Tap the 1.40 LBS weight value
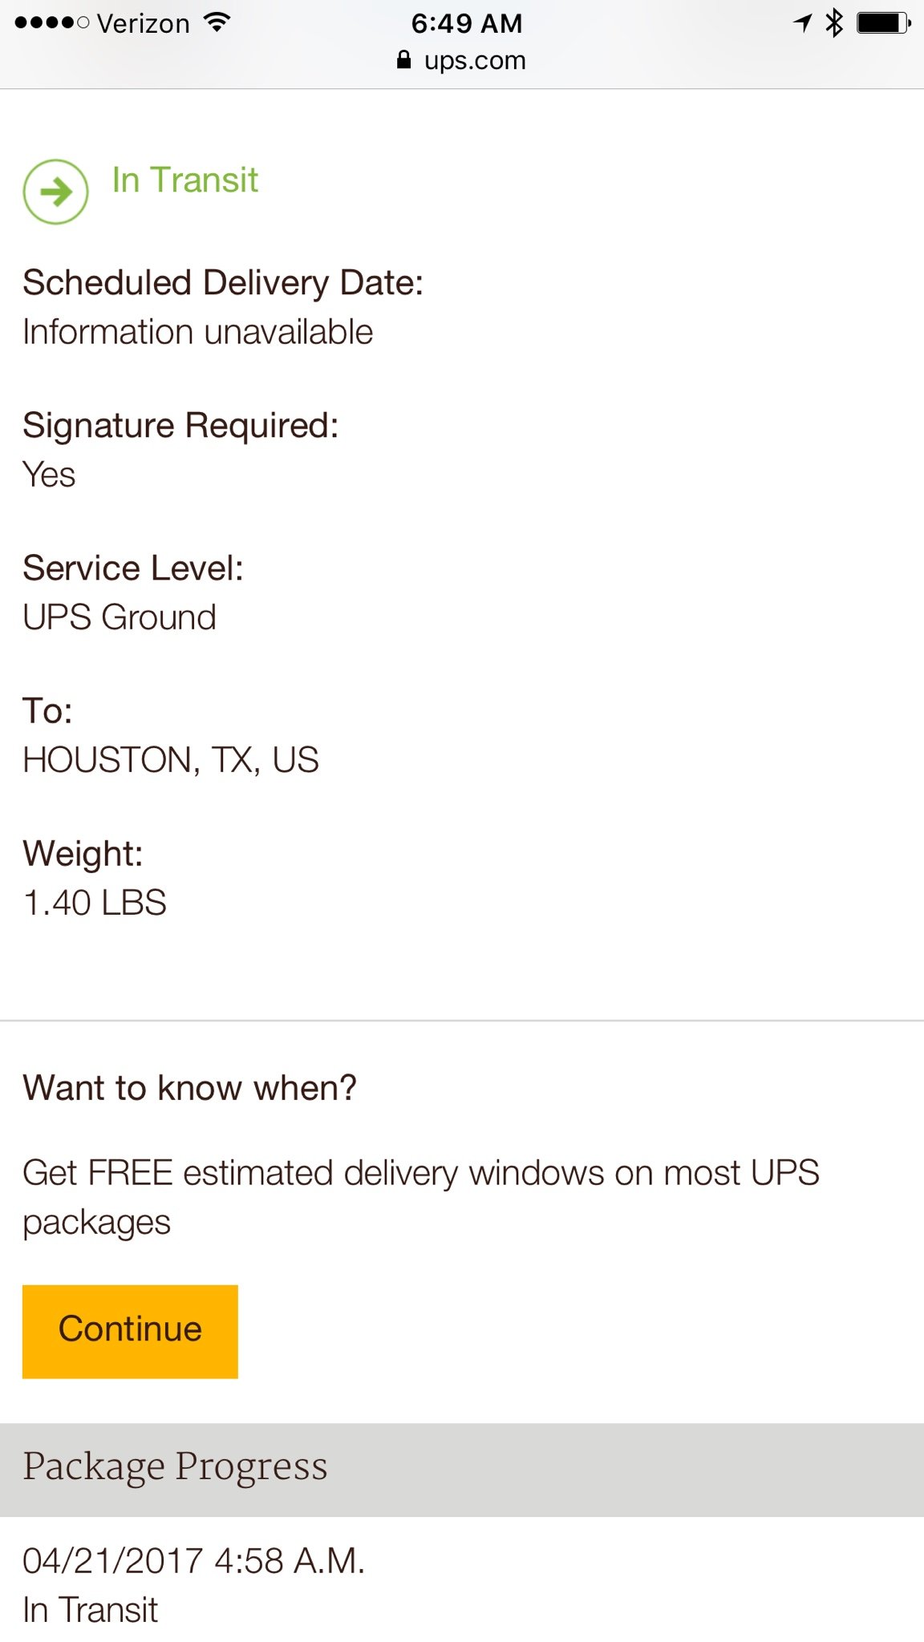The image size is (924, 1642). (x=95, y=903)
